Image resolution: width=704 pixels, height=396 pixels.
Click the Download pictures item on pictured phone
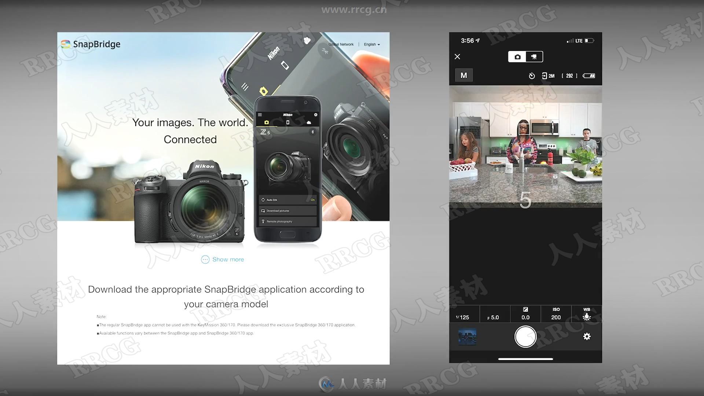(287, 211)
